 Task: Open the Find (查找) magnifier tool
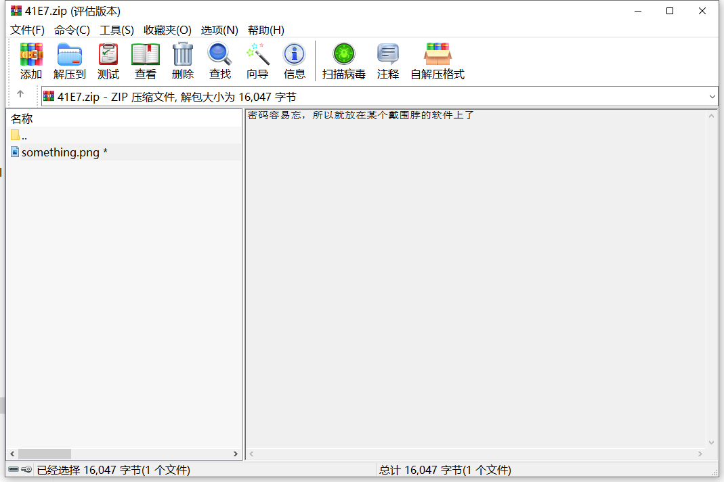coord(219,54)
